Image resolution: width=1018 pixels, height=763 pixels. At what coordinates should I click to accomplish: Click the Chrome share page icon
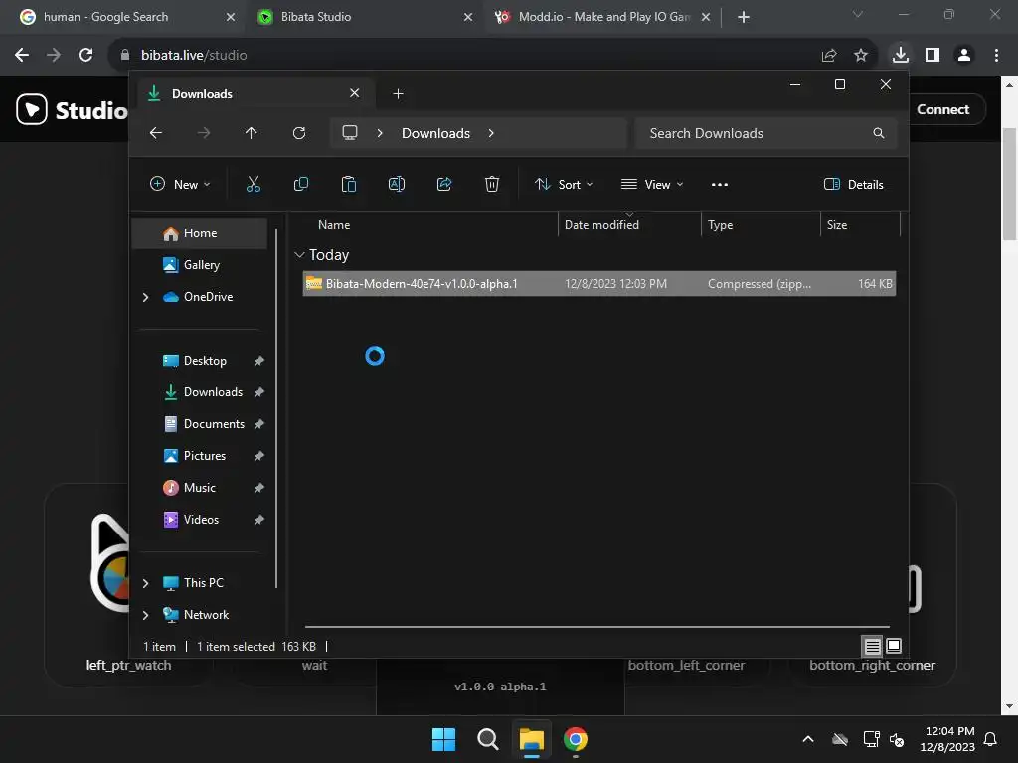[x=829, y=56]
